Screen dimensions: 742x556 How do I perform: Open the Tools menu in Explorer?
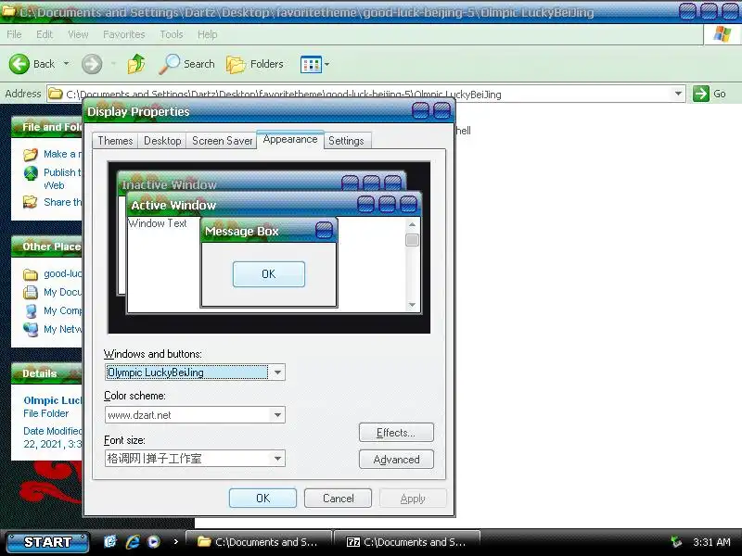(172, 34)
